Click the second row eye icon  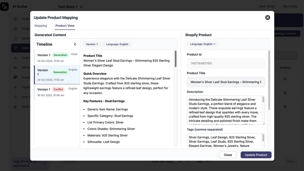tap(285, 93)
